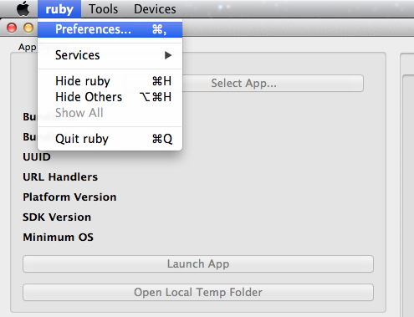Click the URL Handlers label
This screenshot has height=317, width=414.
point(60,177)
